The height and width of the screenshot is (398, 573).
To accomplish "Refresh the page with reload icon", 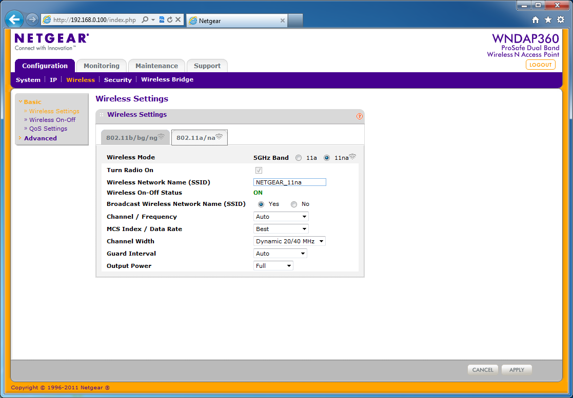I will coord(170,19).
